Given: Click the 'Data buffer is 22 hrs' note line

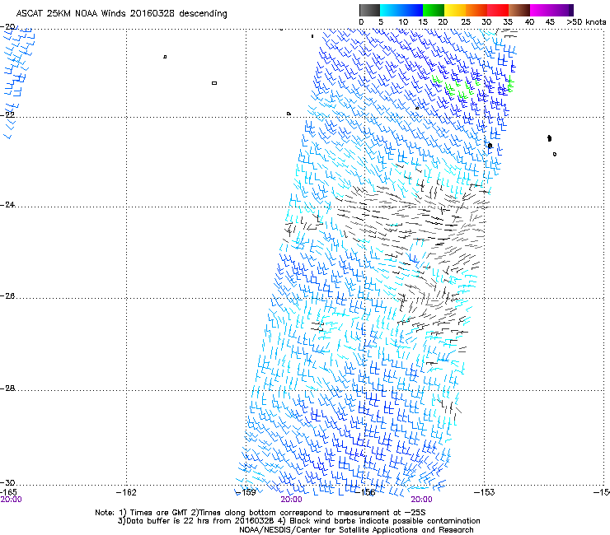Looking at the screenshot, I should [298, 521].
